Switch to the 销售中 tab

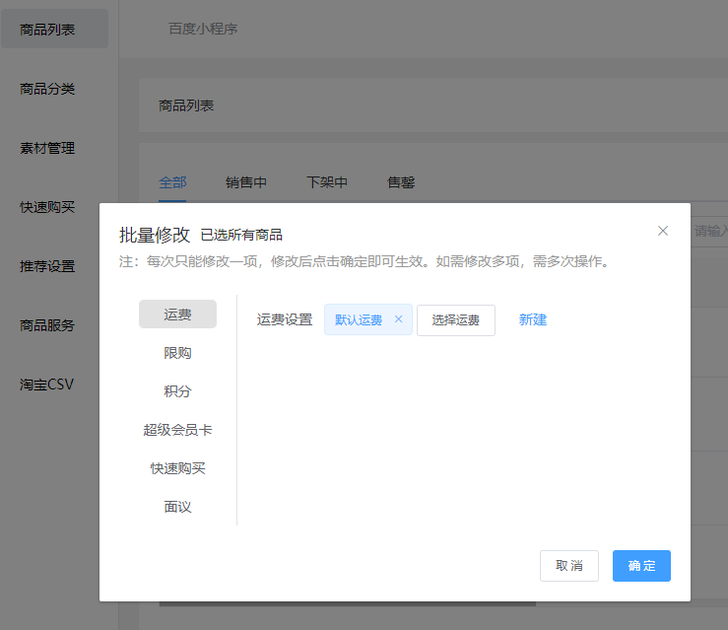pos(246,182)
